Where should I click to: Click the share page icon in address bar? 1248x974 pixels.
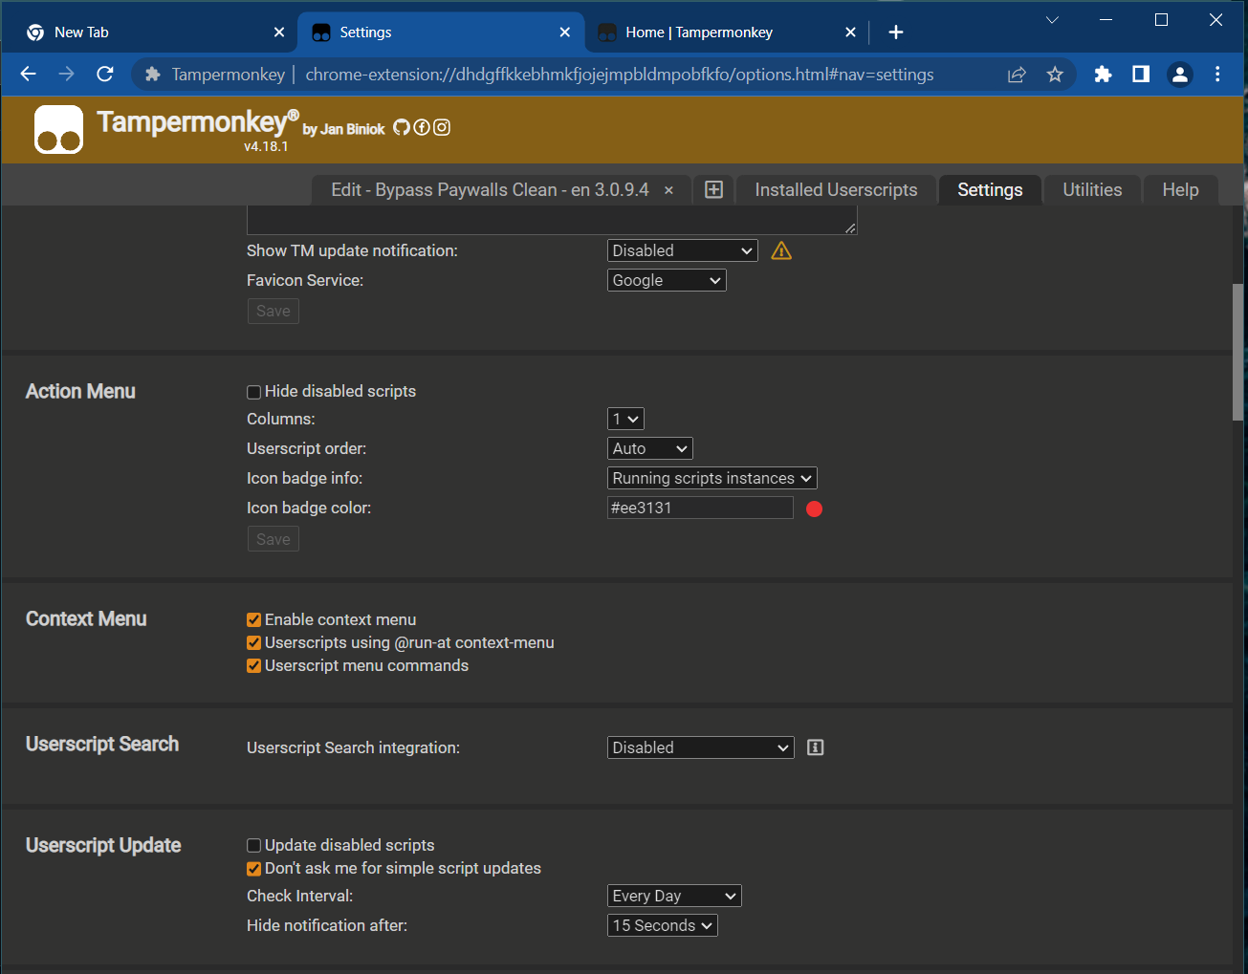click(1017, 74)
